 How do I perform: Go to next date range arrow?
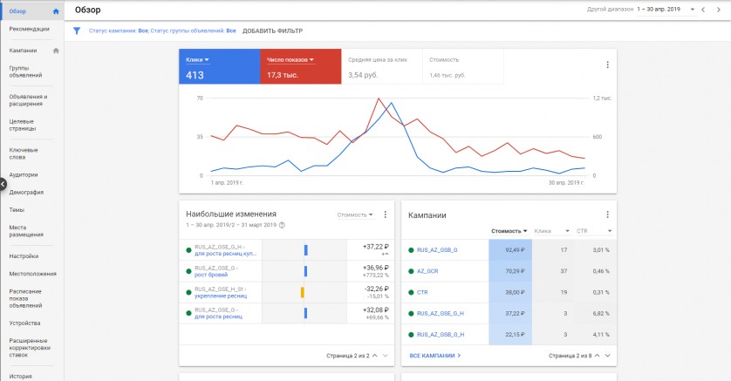tap(719, 10)
